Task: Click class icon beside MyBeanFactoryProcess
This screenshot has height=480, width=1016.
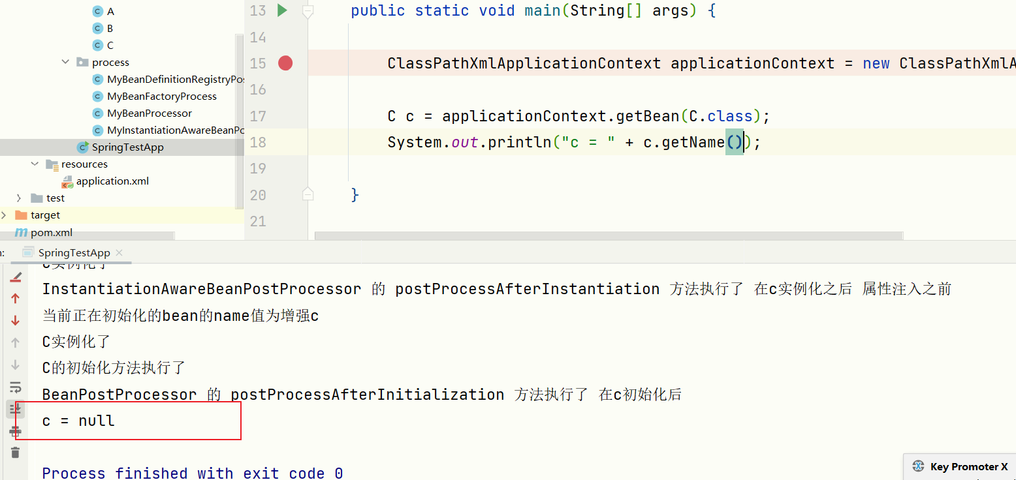Action: click(98, 96)
